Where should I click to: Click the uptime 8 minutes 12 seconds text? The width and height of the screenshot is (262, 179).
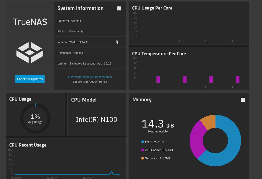click(x=90, y=63)
